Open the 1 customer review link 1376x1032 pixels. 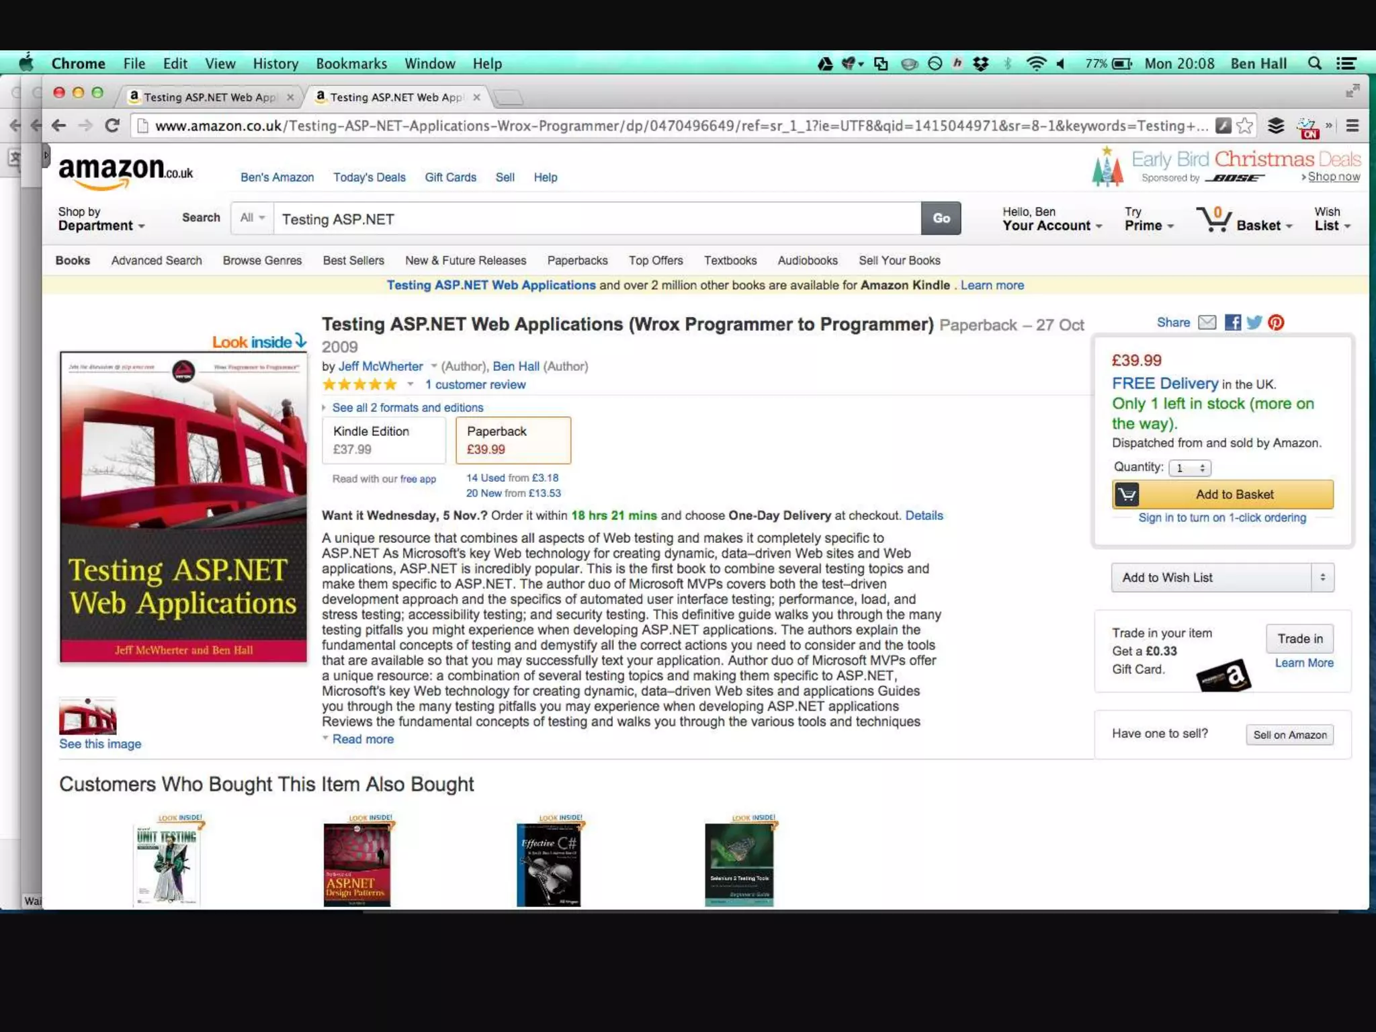[475, 385]
